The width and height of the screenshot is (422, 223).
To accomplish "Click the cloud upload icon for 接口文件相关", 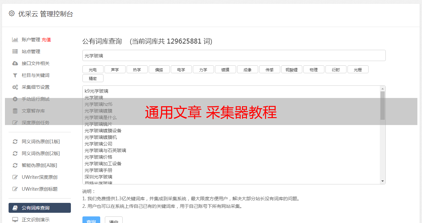I will click(15, 63).
